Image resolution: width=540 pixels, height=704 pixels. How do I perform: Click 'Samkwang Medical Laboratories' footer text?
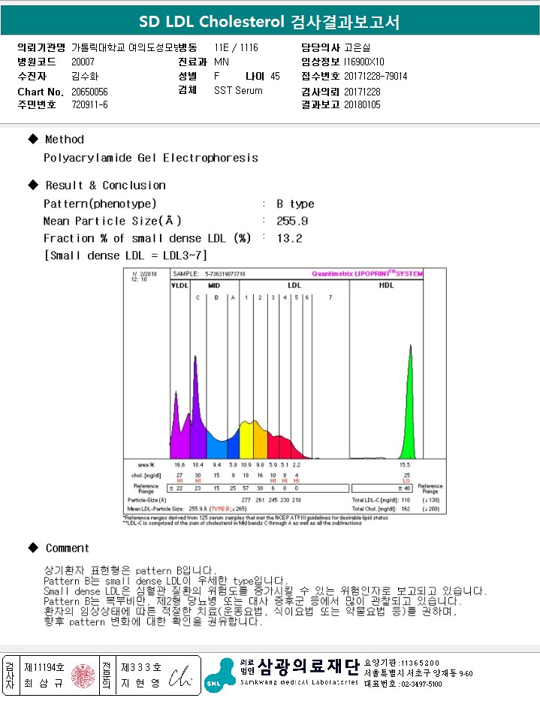tap(300, 682)
